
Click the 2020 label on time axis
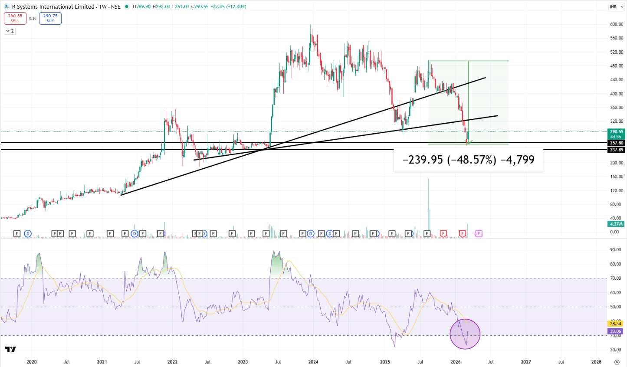coord(32,362)
